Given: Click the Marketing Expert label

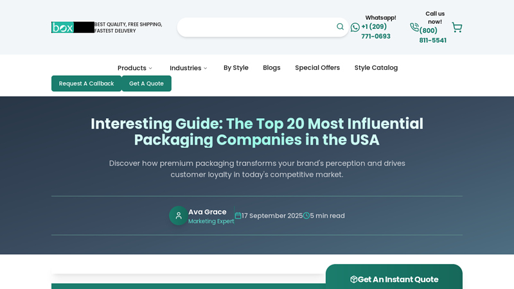Looking at the screenshot, I should [211, 221].
